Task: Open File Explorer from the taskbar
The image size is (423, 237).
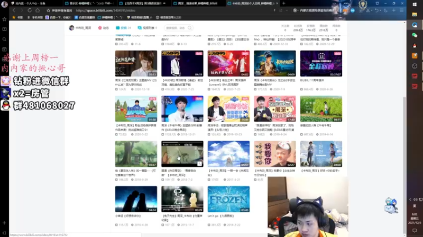Action: (415, 15)
